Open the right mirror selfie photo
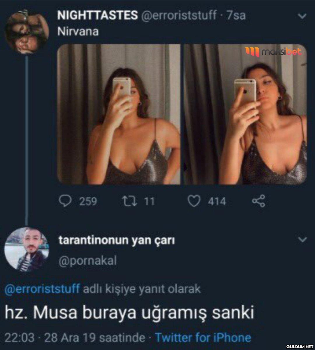This screenshot has width=315, height=350. [245, 114]
